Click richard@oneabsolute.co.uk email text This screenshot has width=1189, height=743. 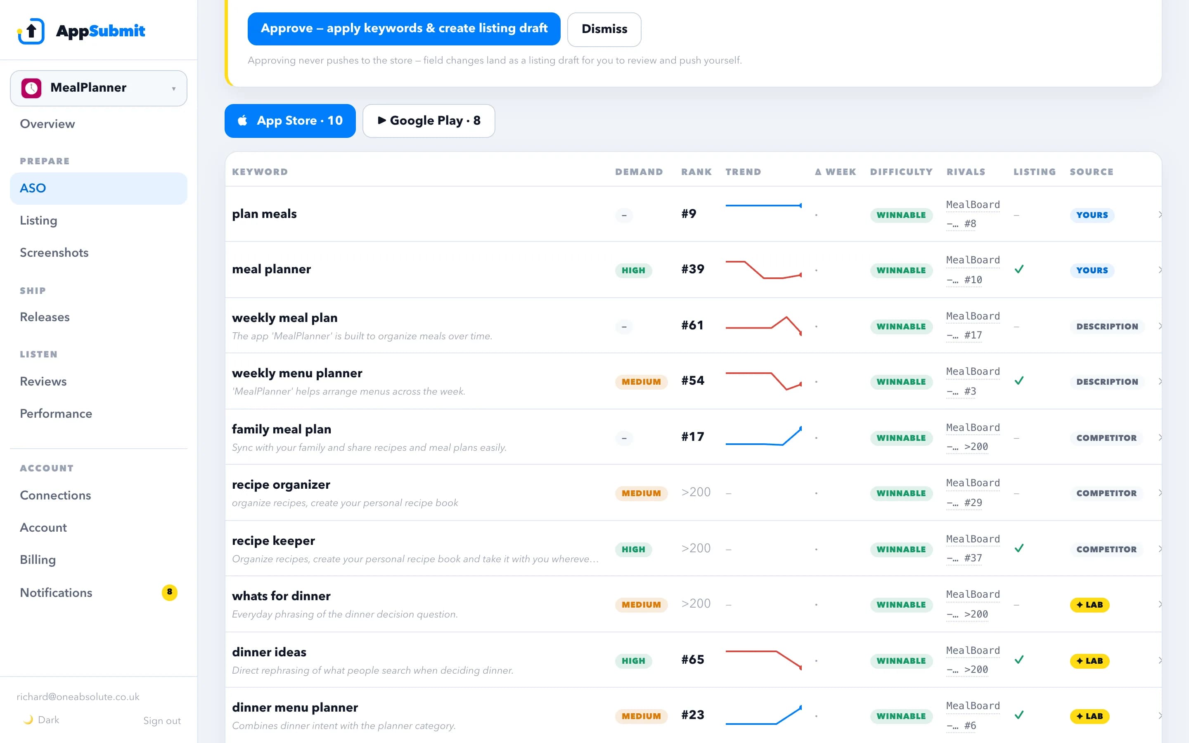(x=78, y=696)
